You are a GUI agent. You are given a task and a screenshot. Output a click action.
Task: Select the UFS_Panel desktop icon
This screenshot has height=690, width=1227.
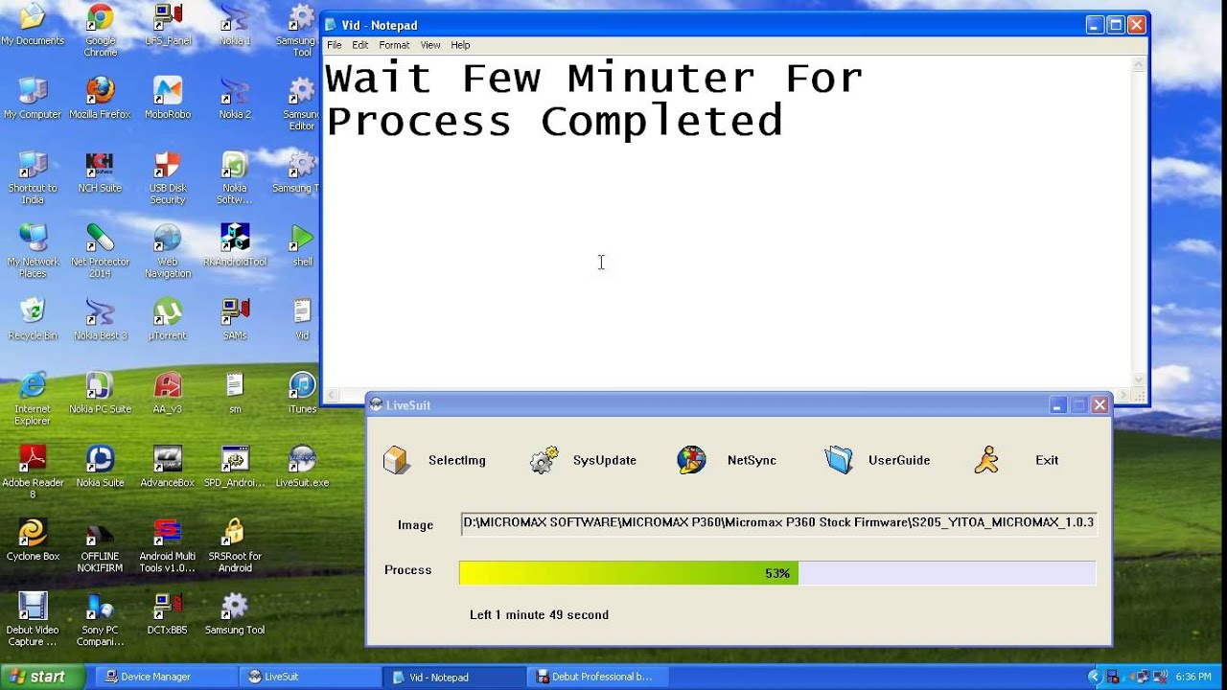point(168,24)
